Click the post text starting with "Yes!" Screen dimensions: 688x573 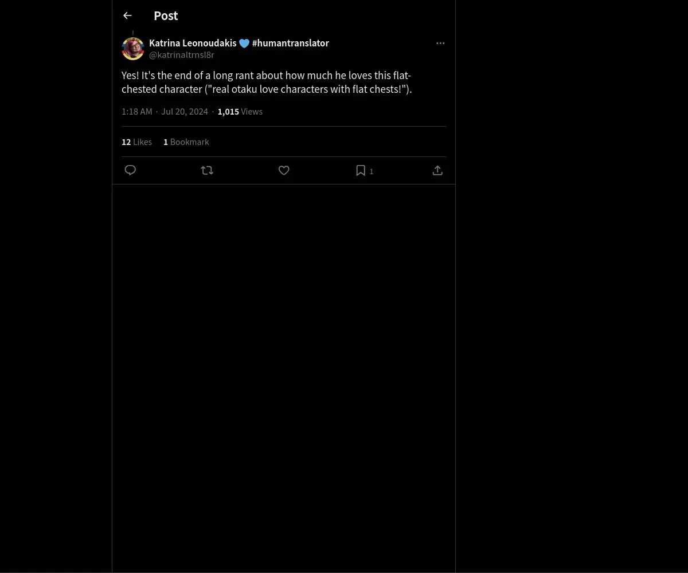(266, 82)
